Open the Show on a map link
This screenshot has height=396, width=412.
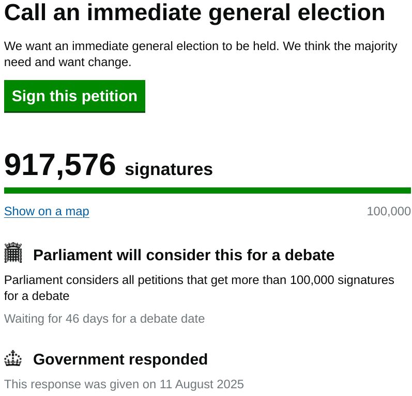pos(47,212)
